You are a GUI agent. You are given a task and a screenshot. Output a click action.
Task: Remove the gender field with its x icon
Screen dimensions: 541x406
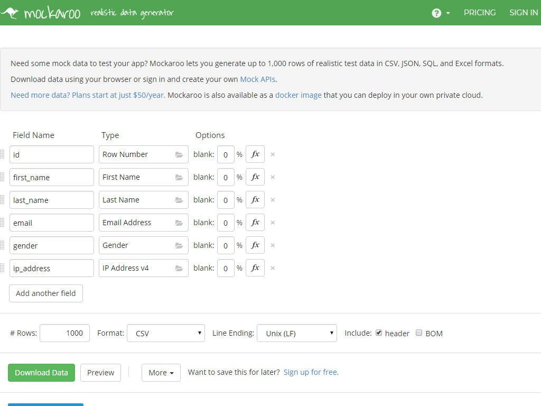pos(273,245)
